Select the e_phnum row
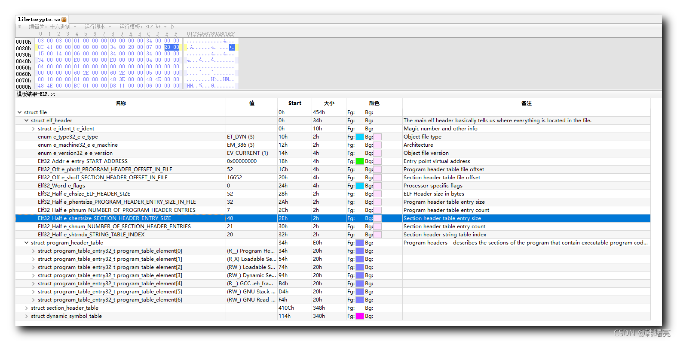The height and width of the screenshot is (341, 677). (333, 210)
